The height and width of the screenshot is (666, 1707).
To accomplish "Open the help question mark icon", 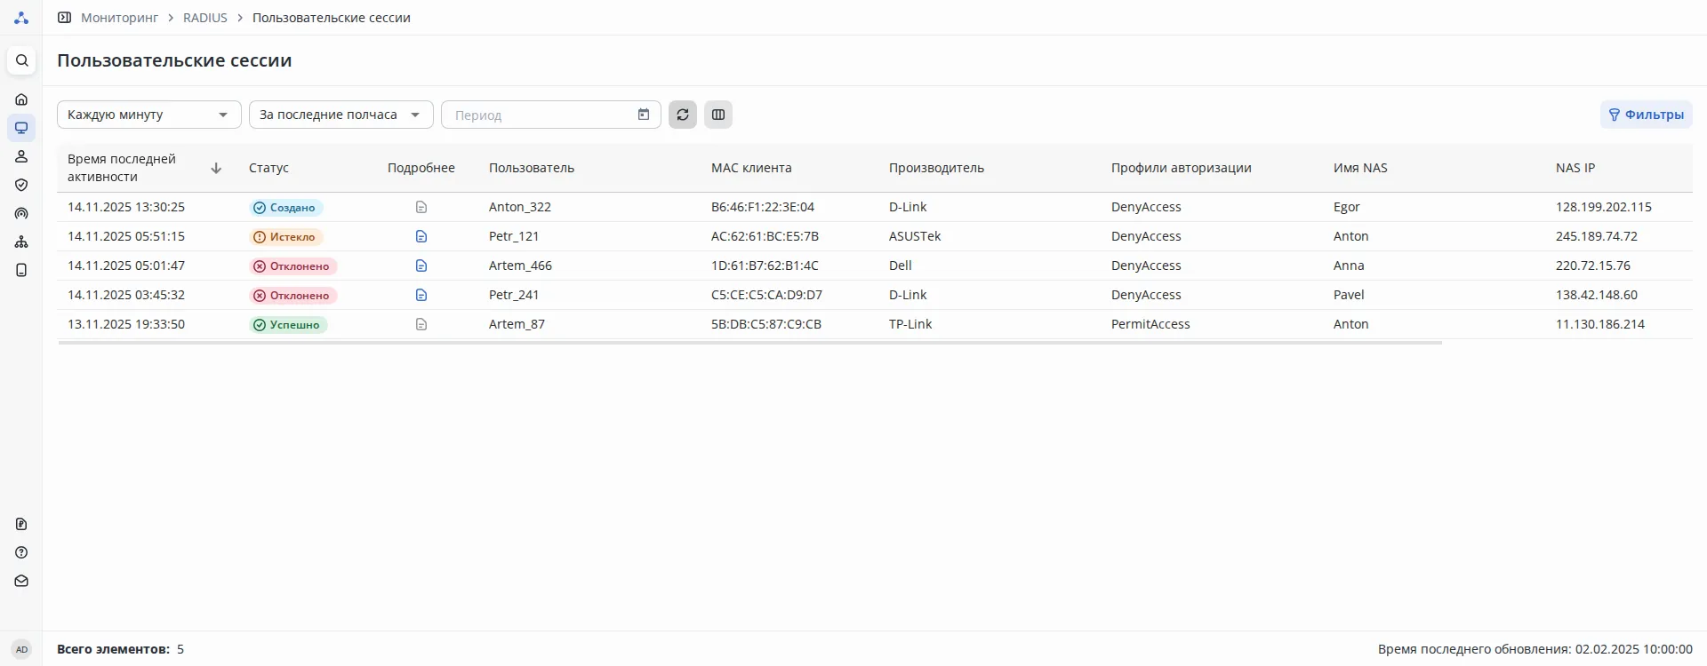I will tap(21, 552).
